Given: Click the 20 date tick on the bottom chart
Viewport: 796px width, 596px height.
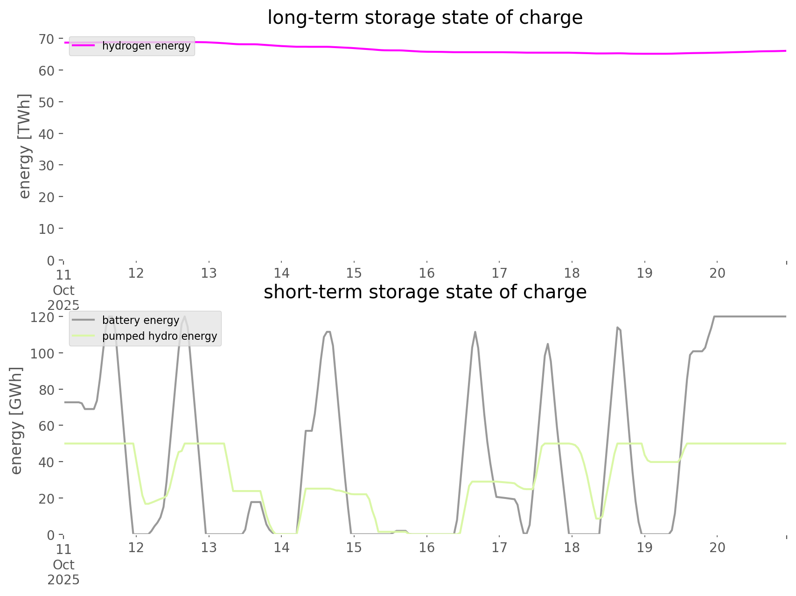Looking at the screenshot, I should coord(717,547).
